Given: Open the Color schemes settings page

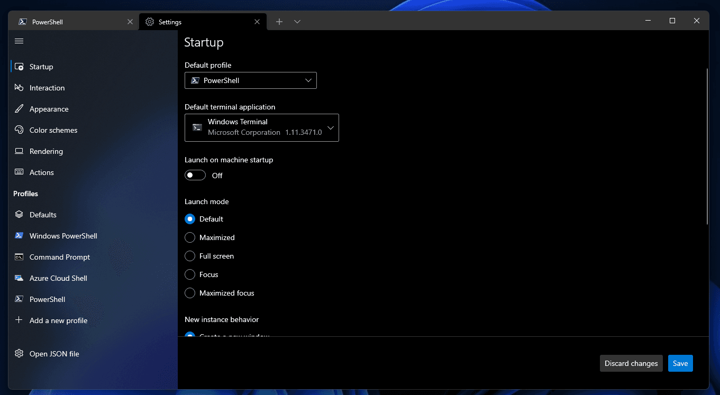Looking at the screenshot, I should [x=94, y=130].
